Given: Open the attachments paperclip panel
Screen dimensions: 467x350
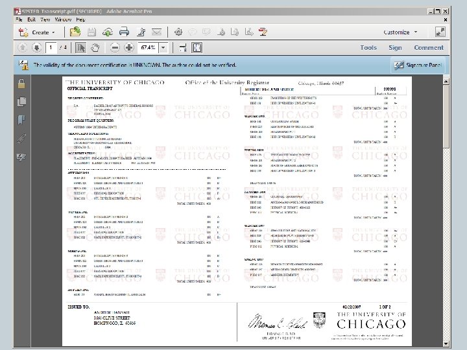Looking at the screenshot, I should (21, 139).
